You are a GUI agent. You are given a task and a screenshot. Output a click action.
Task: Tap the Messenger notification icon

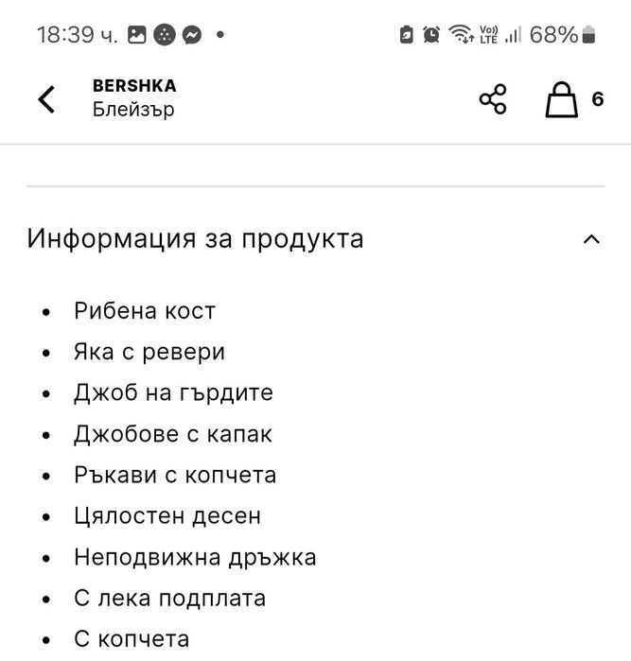(191, 36)
